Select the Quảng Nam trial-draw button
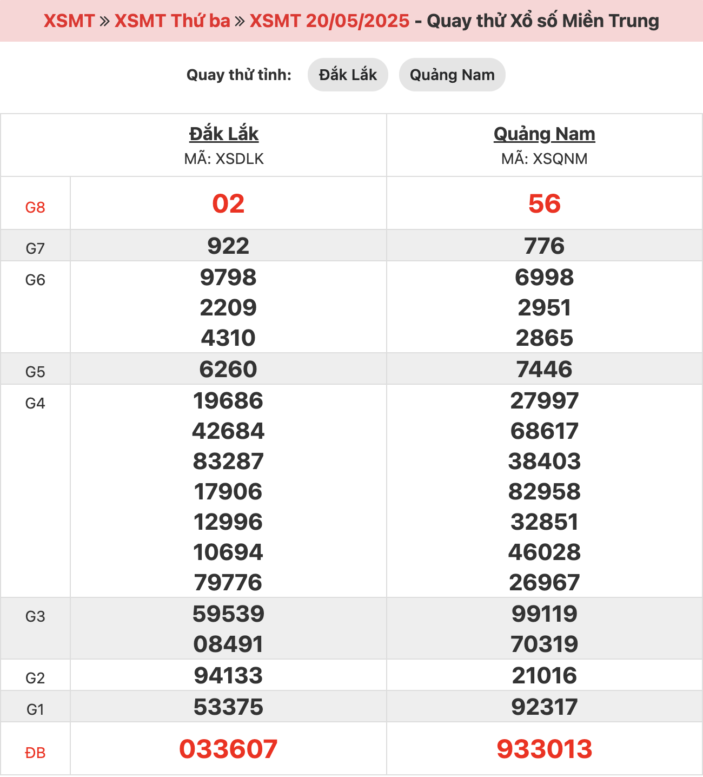Image resolution: width=703 pixels, height=777 pixels. pos(452,75)
